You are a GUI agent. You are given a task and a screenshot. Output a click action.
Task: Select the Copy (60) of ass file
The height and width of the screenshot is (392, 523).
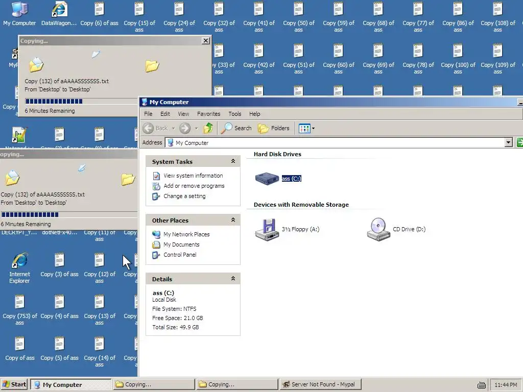(338, 58)
